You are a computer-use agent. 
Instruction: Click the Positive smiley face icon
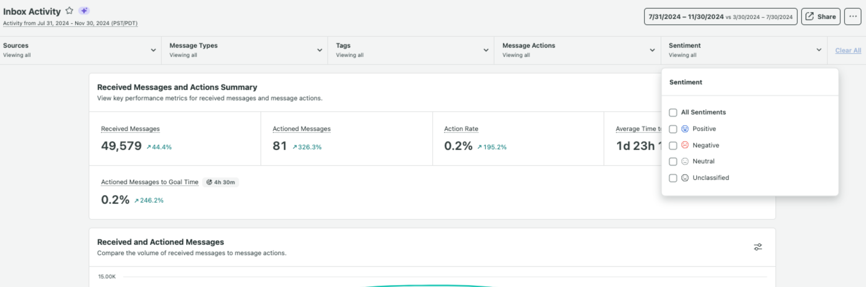pos(685,129)
